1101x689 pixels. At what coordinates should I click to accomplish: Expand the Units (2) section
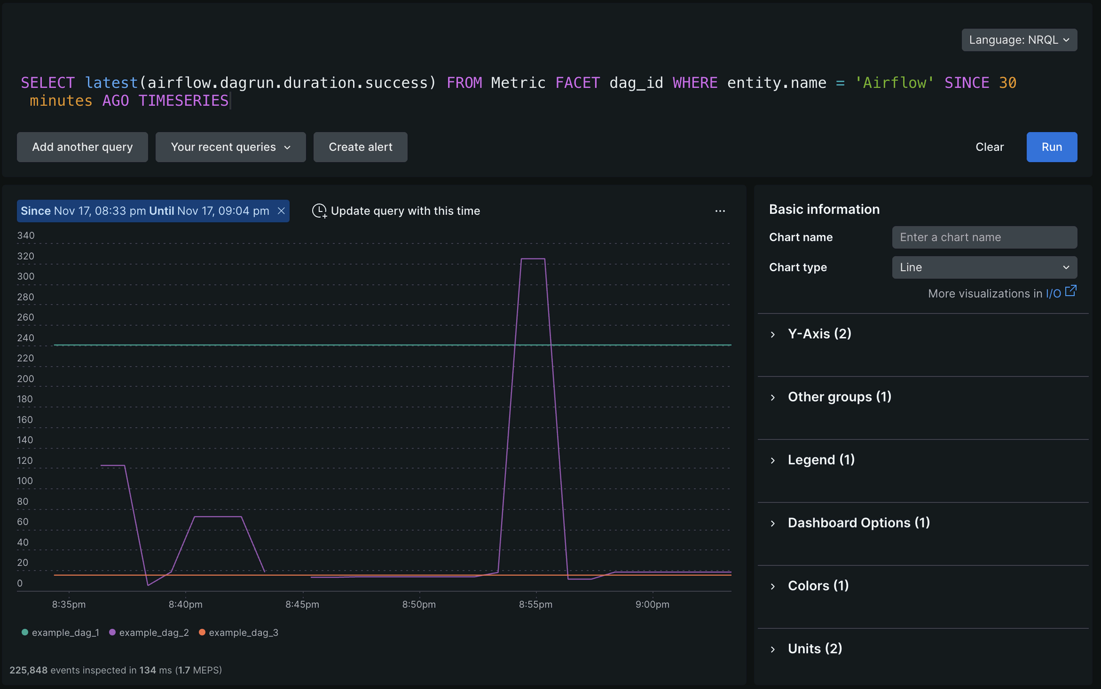click(814, 649)
